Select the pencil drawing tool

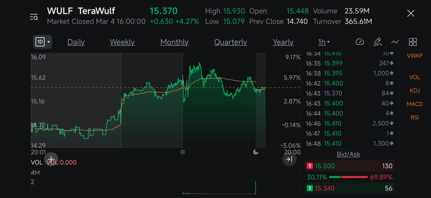pyautogui.click(x=378, y=42)
